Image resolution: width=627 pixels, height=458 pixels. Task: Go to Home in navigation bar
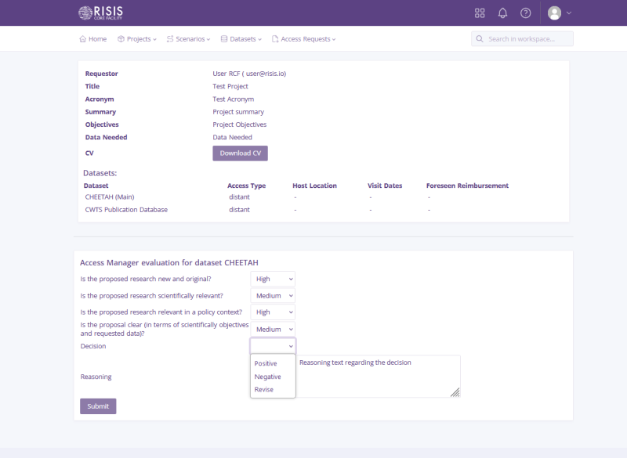[x=92, y=38]
